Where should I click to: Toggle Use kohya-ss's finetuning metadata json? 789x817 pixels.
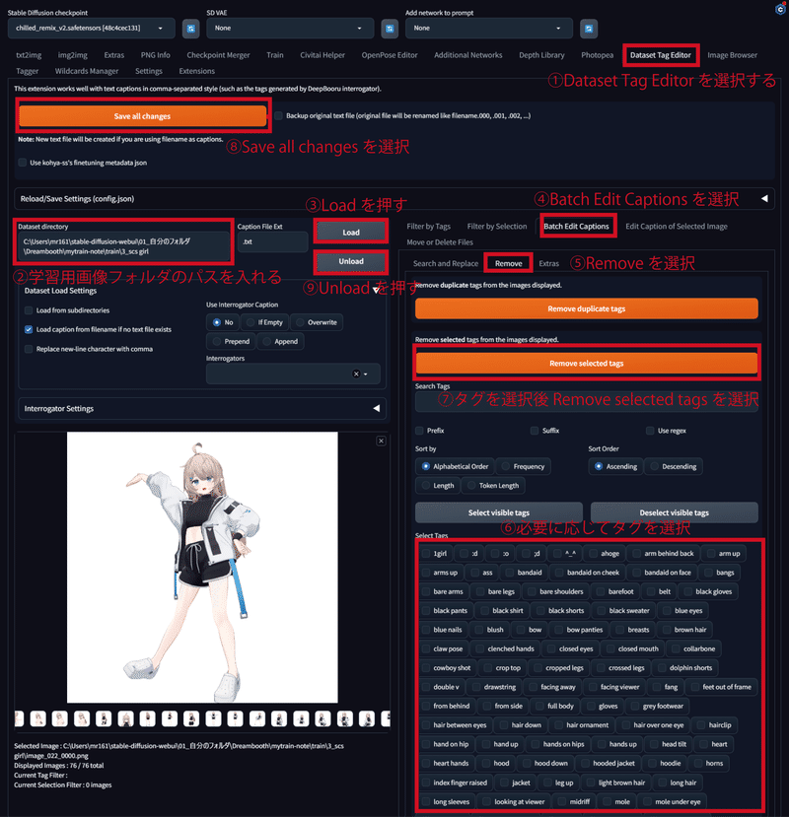(x=23, y=163)
